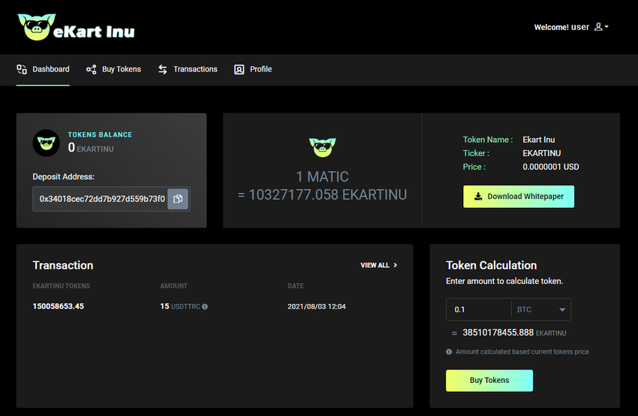Viewport: 638px width, 416px height.
Task: Switch to the Transactions tab
Action: [194, 69]
